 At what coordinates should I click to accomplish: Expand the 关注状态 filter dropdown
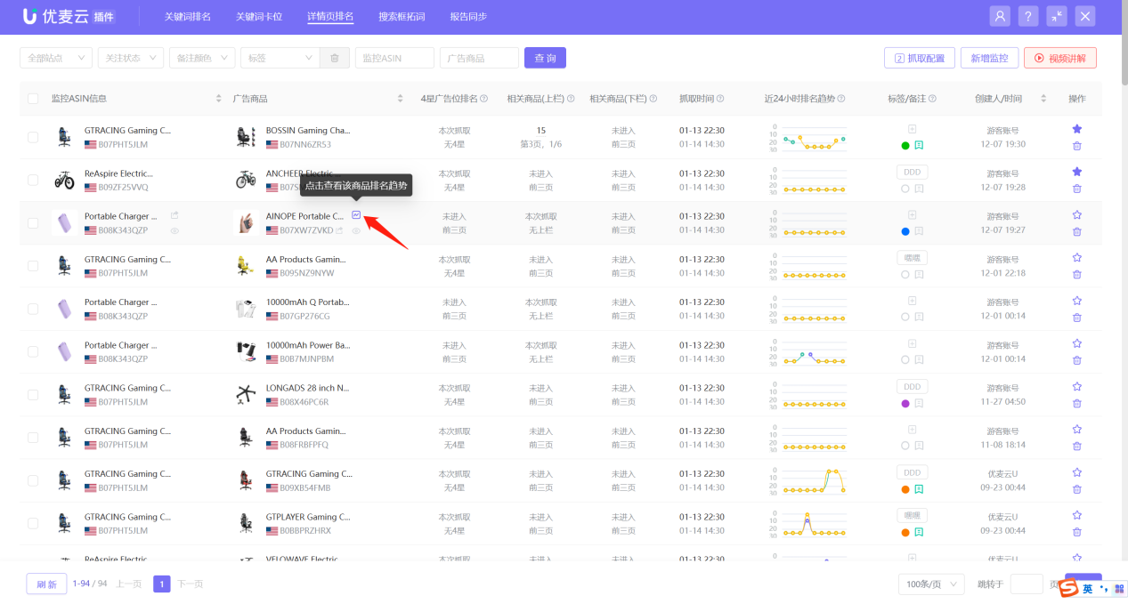130,58
